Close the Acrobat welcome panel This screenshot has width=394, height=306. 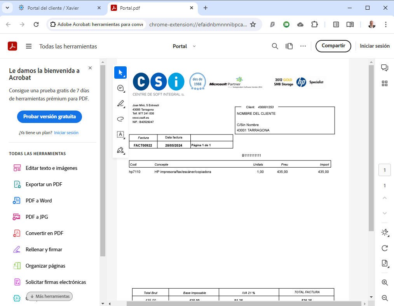pos(90,68)
